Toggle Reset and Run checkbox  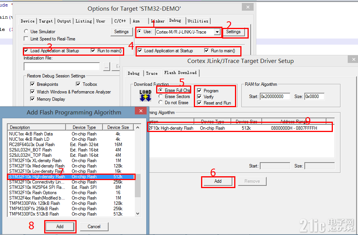[x=199, y=103]
